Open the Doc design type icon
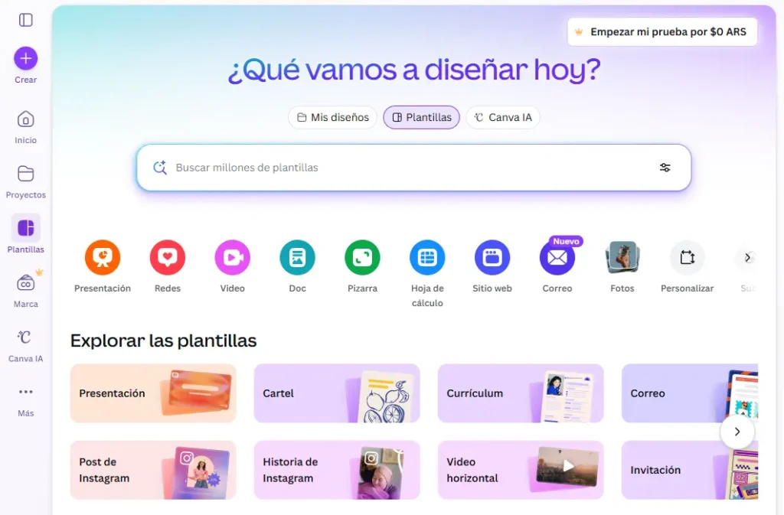 pos(297,258)
